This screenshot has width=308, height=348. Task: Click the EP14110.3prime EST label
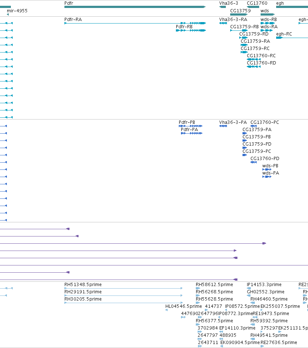[237, 328]
